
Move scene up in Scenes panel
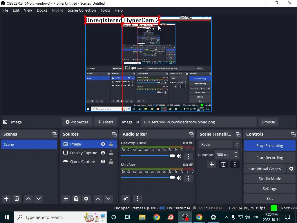coord(28,199)
